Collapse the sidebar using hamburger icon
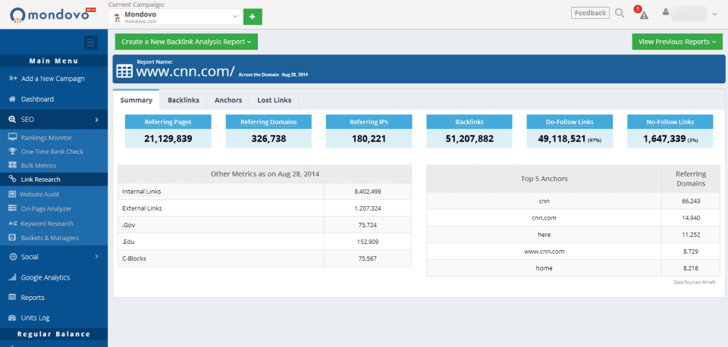 [90, 42]
